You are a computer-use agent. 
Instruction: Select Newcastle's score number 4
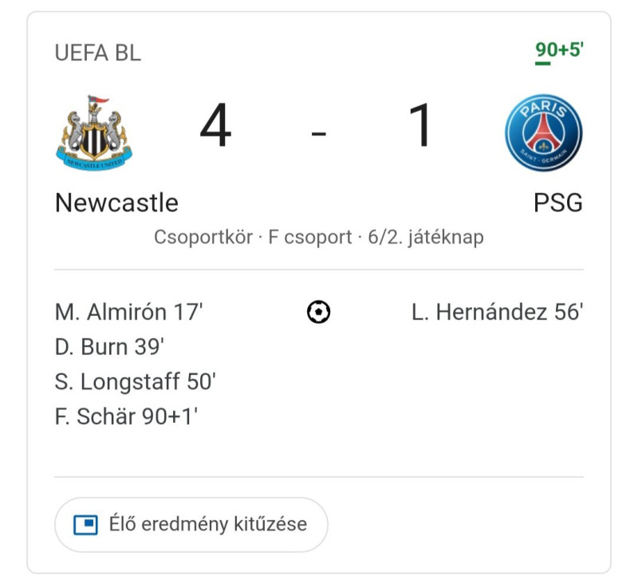pyautogui.click(x=215, y=125)
